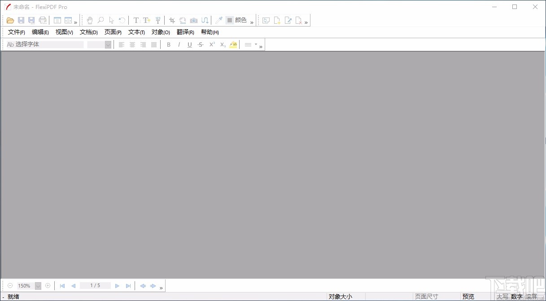Screen dimensions: 546x301
Task: Select the magnifier zoom tool
Action: (100, 20)
